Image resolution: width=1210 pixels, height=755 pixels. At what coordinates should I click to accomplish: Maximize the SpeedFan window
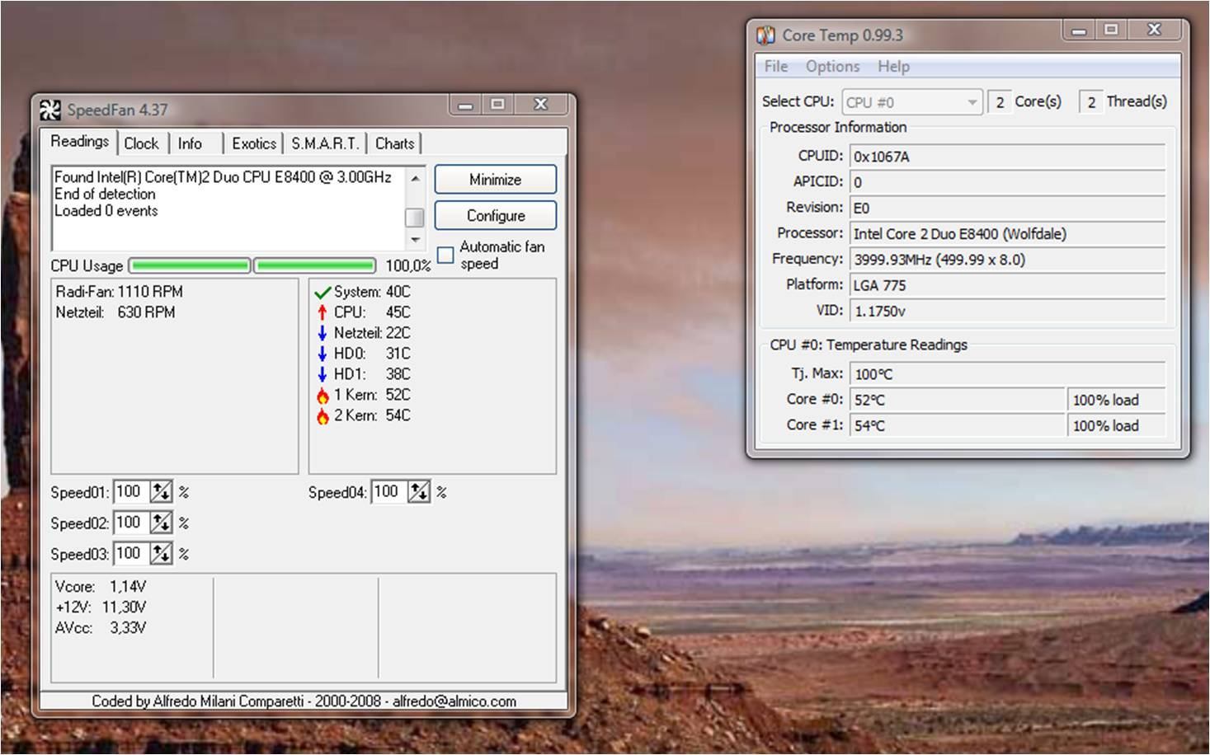pos(497,104)
